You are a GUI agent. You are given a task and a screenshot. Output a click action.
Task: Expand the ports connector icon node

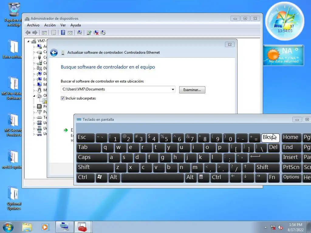tap(34, 112)
